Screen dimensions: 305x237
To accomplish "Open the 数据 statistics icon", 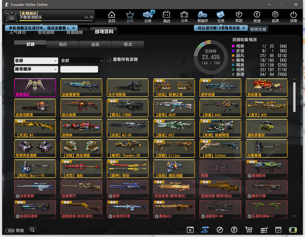I will coord(257,17).
